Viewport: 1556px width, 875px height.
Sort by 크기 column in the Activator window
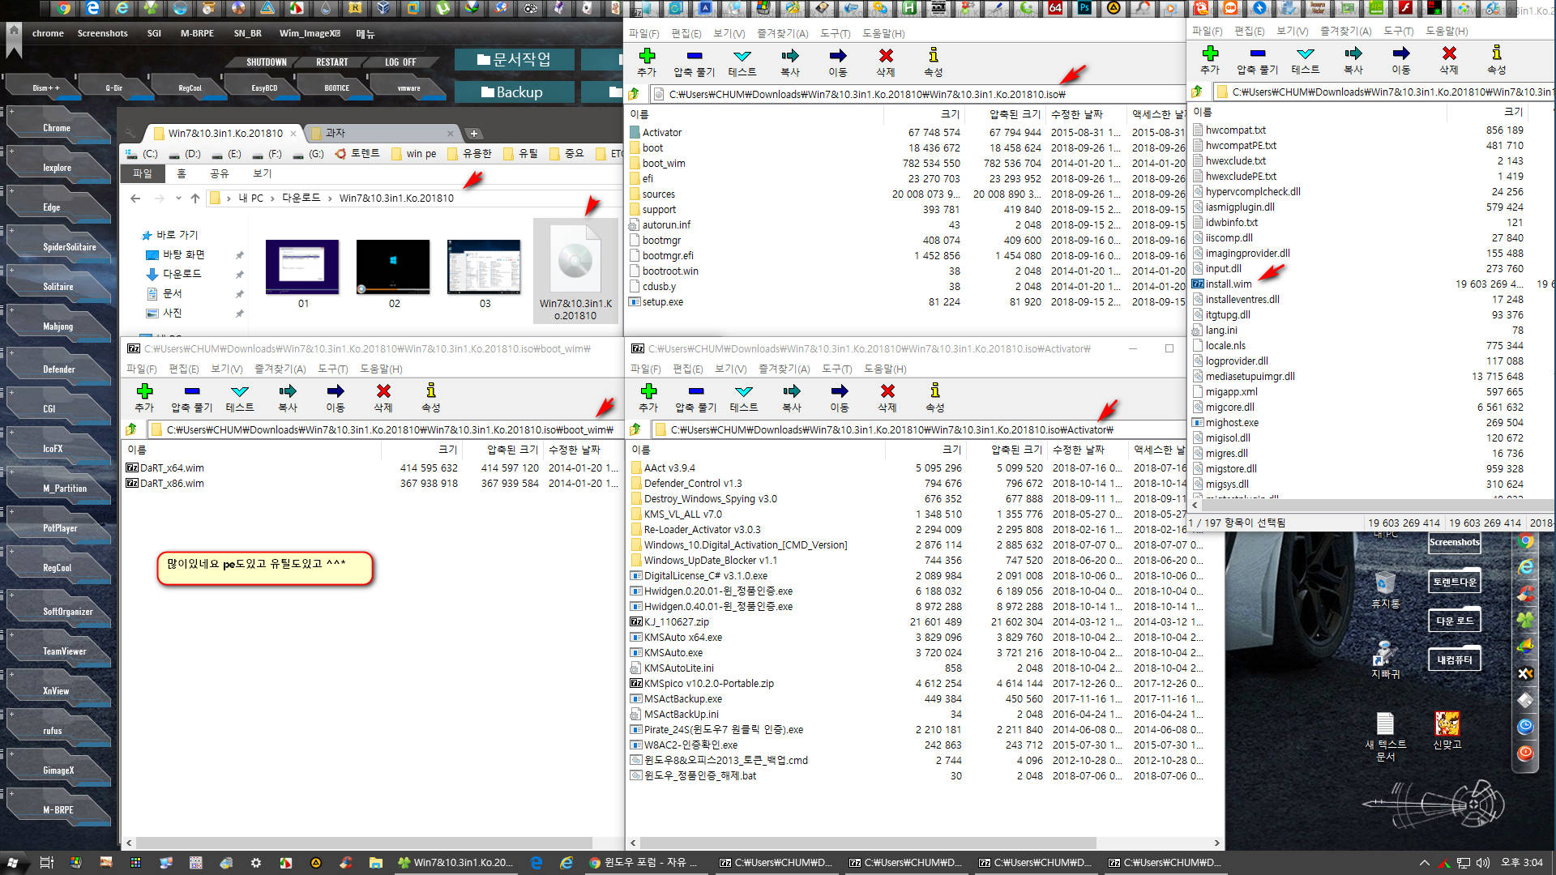click(951, 450)
